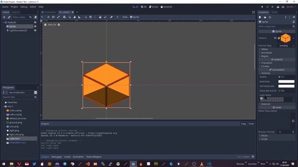
Task: Expand the Transform section
Action: [x=267, y=63]
